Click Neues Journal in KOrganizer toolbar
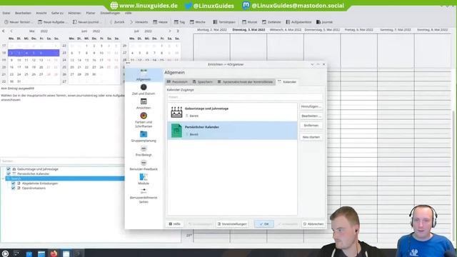The image size is (457, 257). [x=86, y=22]
